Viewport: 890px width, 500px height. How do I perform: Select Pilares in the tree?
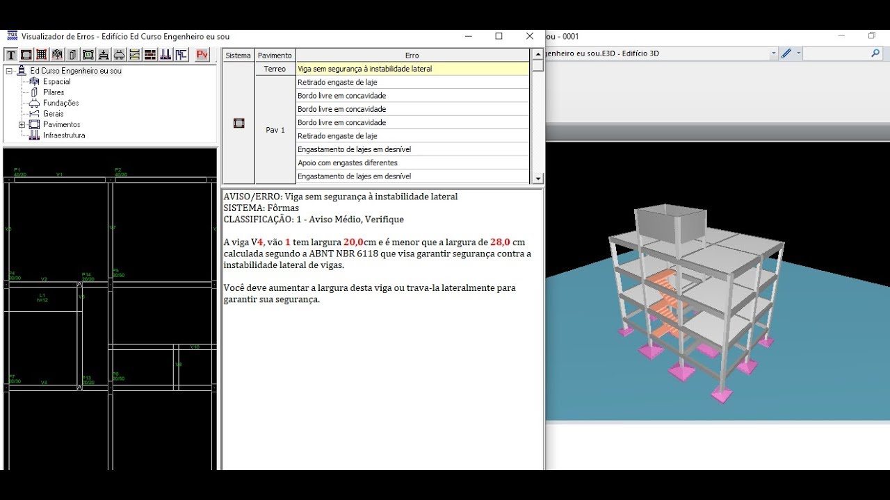54,92
